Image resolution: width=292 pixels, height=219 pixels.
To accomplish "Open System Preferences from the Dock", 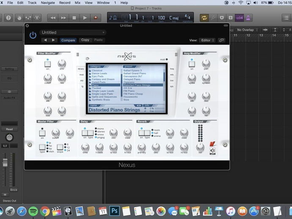I will click(x=265, y=211).
